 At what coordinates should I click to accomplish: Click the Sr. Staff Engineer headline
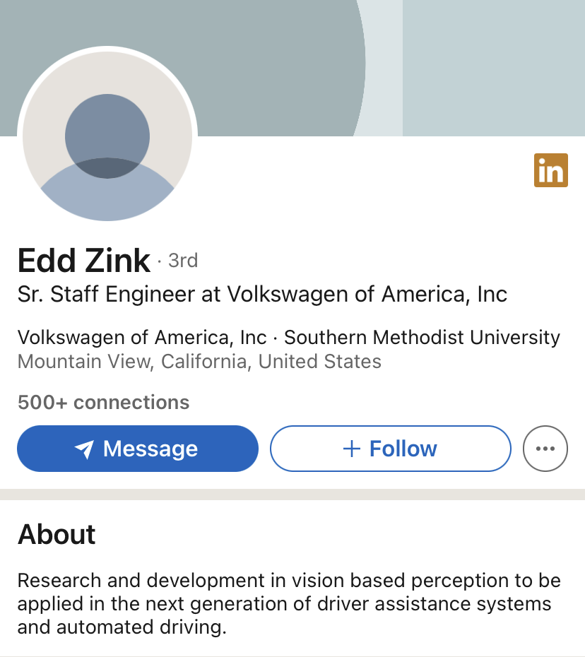[262, 295]
